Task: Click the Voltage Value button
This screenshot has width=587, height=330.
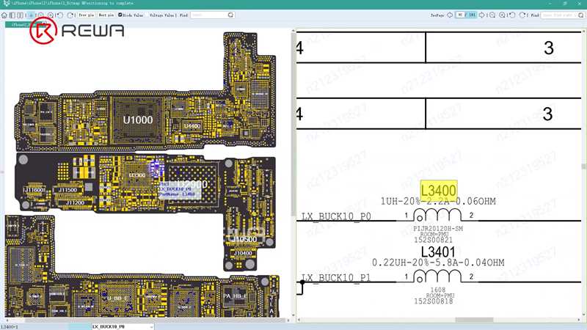Action: pyautogui.click(x=162, y=15)
